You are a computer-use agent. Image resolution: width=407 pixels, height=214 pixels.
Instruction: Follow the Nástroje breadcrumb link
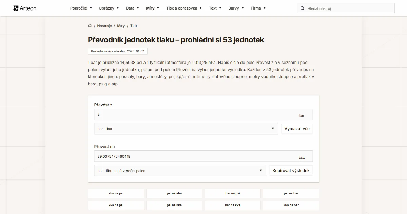(104, 26)
